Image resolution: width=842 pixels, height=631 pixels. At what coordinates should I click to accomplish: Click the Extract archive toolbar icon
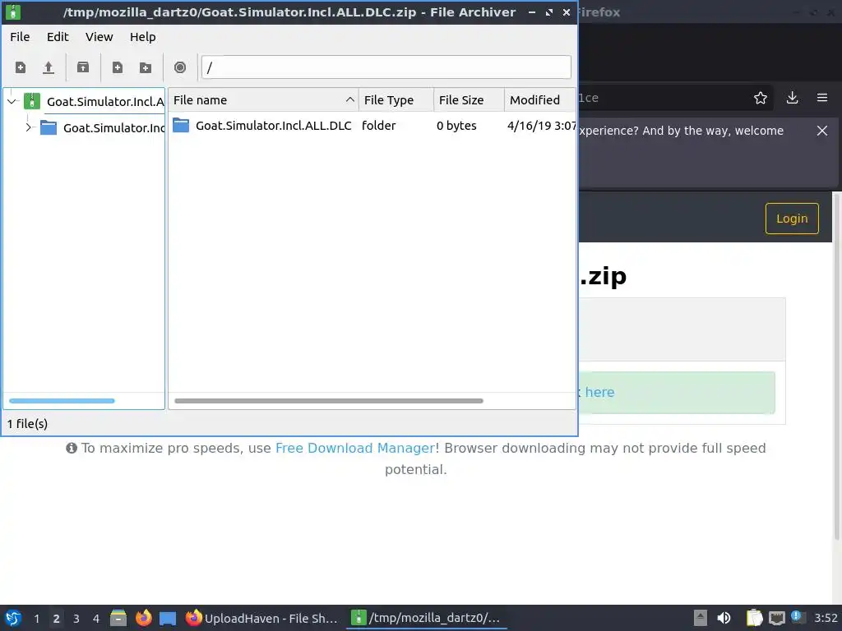(83, 67)
